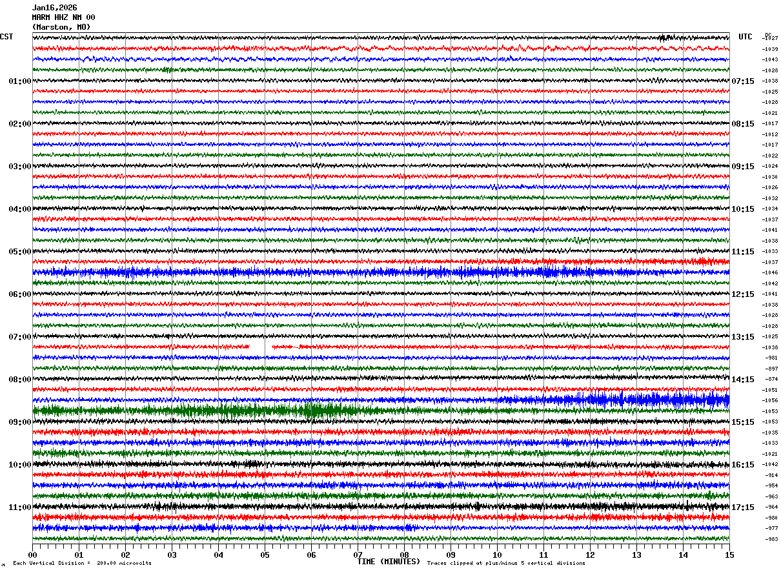Click the 09:15 UTC time label
This screenshot has height=572, width=781.
743,167
